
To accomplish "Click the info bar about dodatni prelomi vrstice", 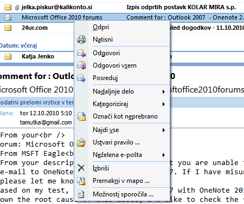I will (x=37, y=102).
